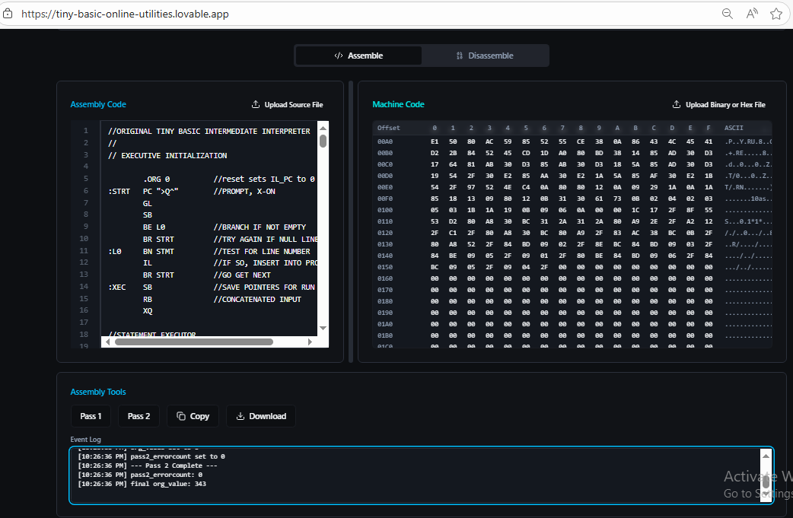
Task: Click the Event Log scroll up arrow
Action: [766, 455]
